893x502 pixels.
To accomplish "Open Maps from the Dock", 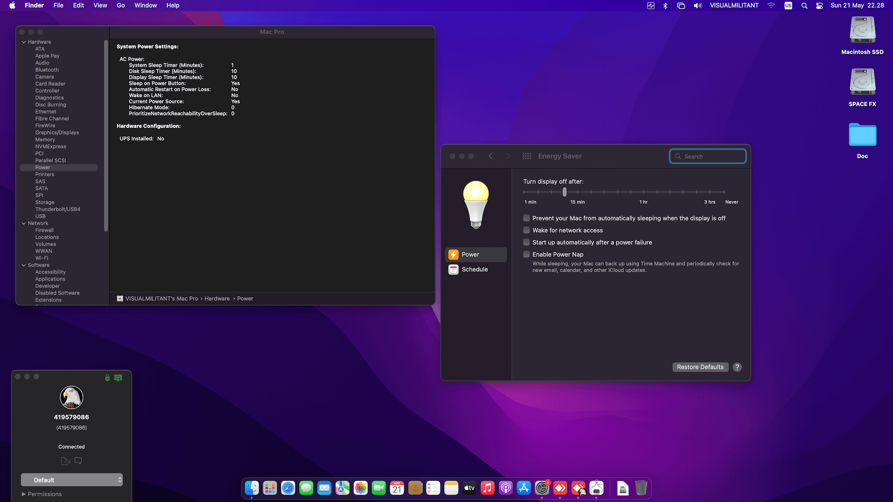I will [342, 488].
